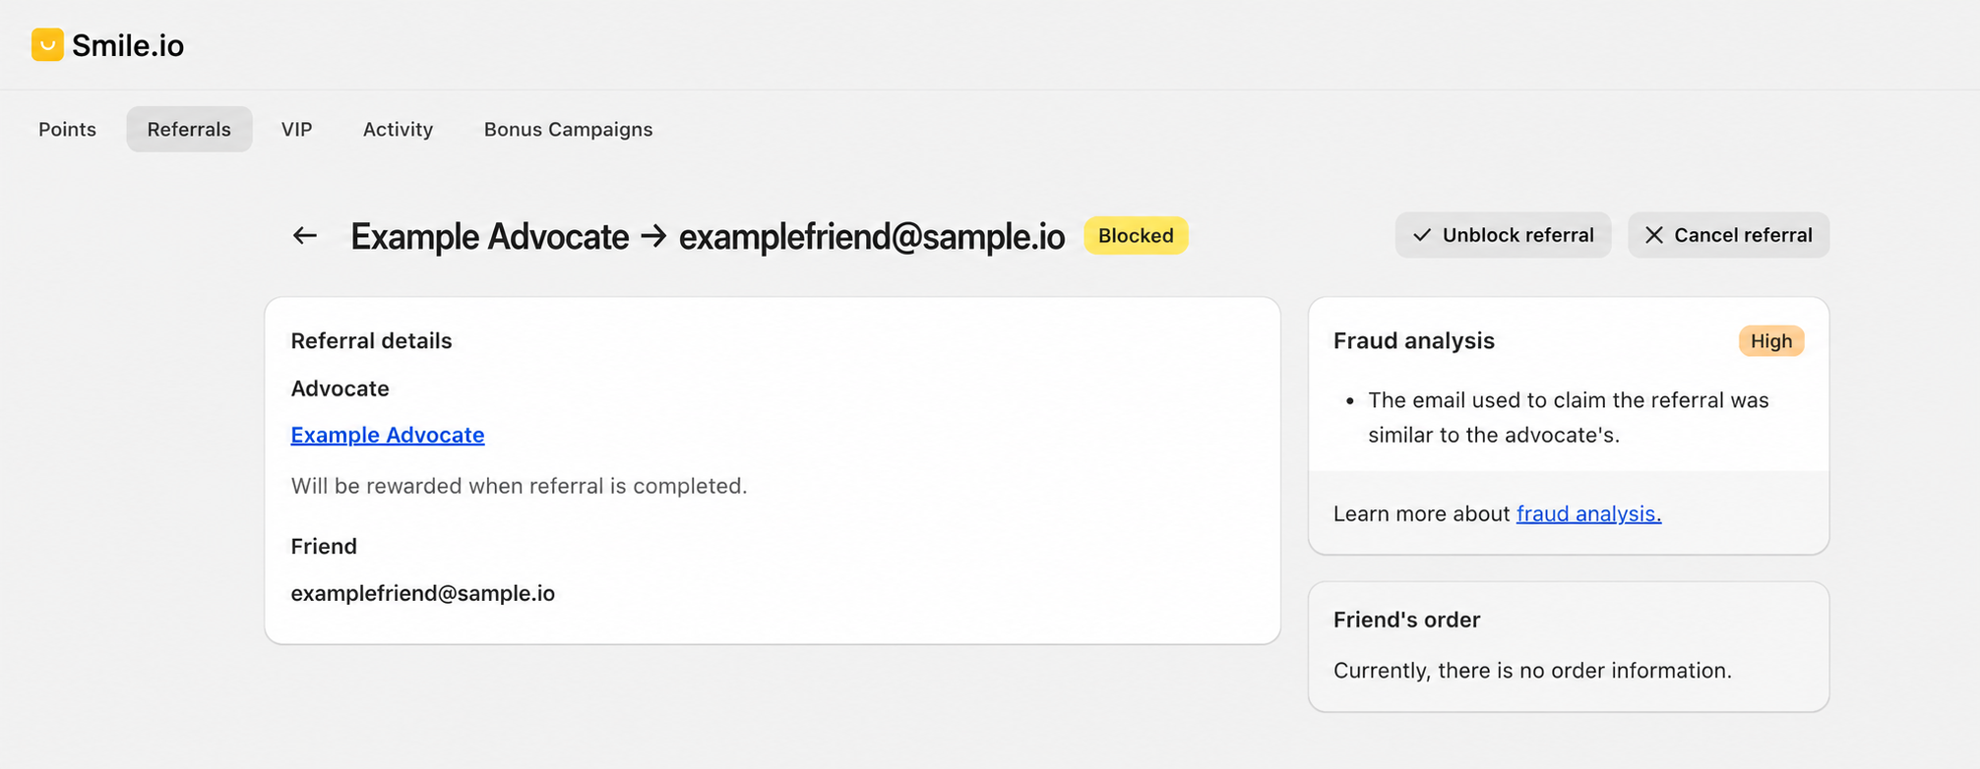This screenshot has height=769, width=1980.
Task: Go to the Bonus Campaigns tab
Action: coord(568,129)
